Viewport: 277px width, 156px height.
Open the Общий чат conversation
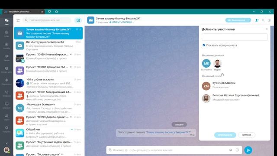pyautogui.click(x=48, y=133)
